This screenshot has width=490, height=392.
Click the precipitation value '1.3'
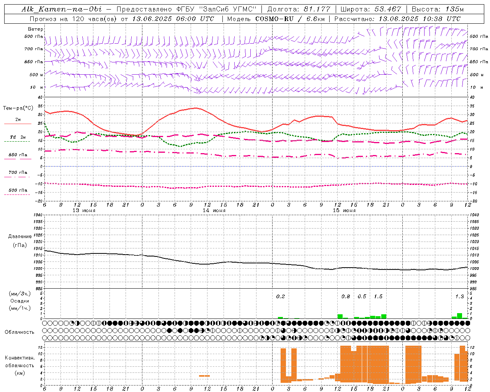coord(459,296)
